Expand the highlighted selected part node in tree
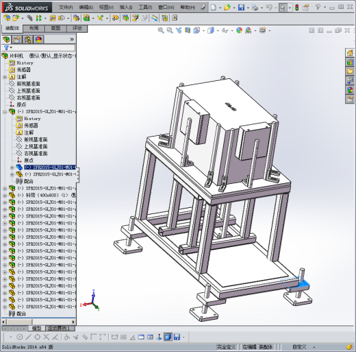Image resolution: width=356 pixels, height=352 pixels. [12, 167]
